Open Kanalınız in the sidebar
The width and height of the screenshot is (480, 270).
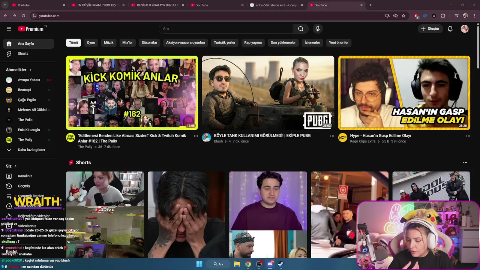(28, 176)
